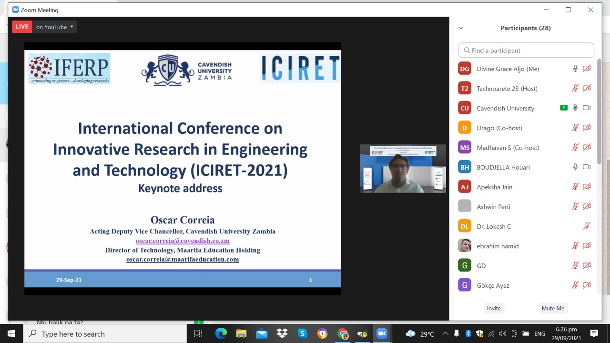Screen dimensions: 610x343
Task: Open Dropbox from the taskbar
Action: (x=282, y=334)
